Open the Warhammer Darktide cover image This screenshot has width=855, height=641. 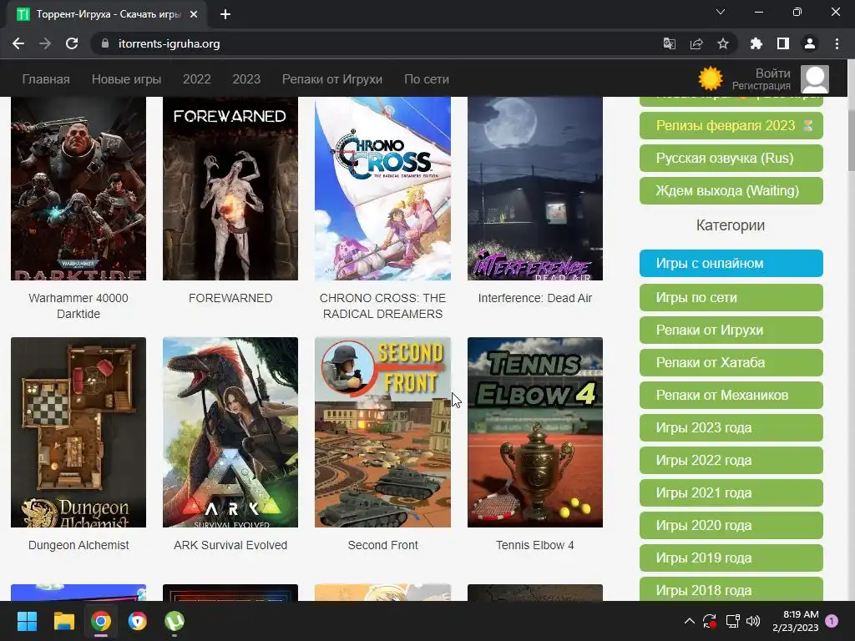(x=78, y=189)
